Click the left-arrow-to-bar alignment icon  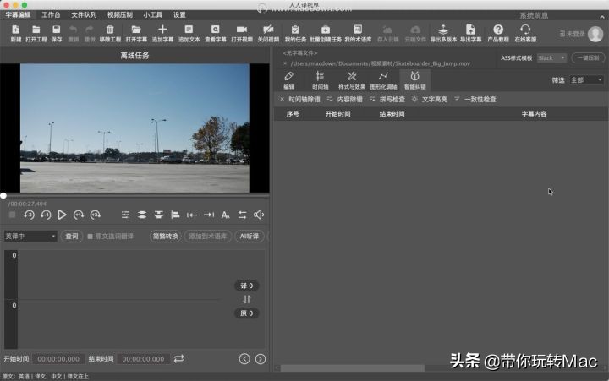coord(192,215)
